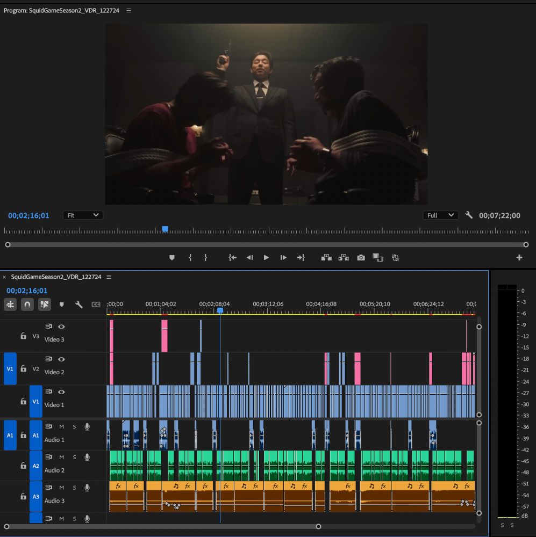Lock the Audio 3 track
The image size is (536, 537).
(23, 496)
